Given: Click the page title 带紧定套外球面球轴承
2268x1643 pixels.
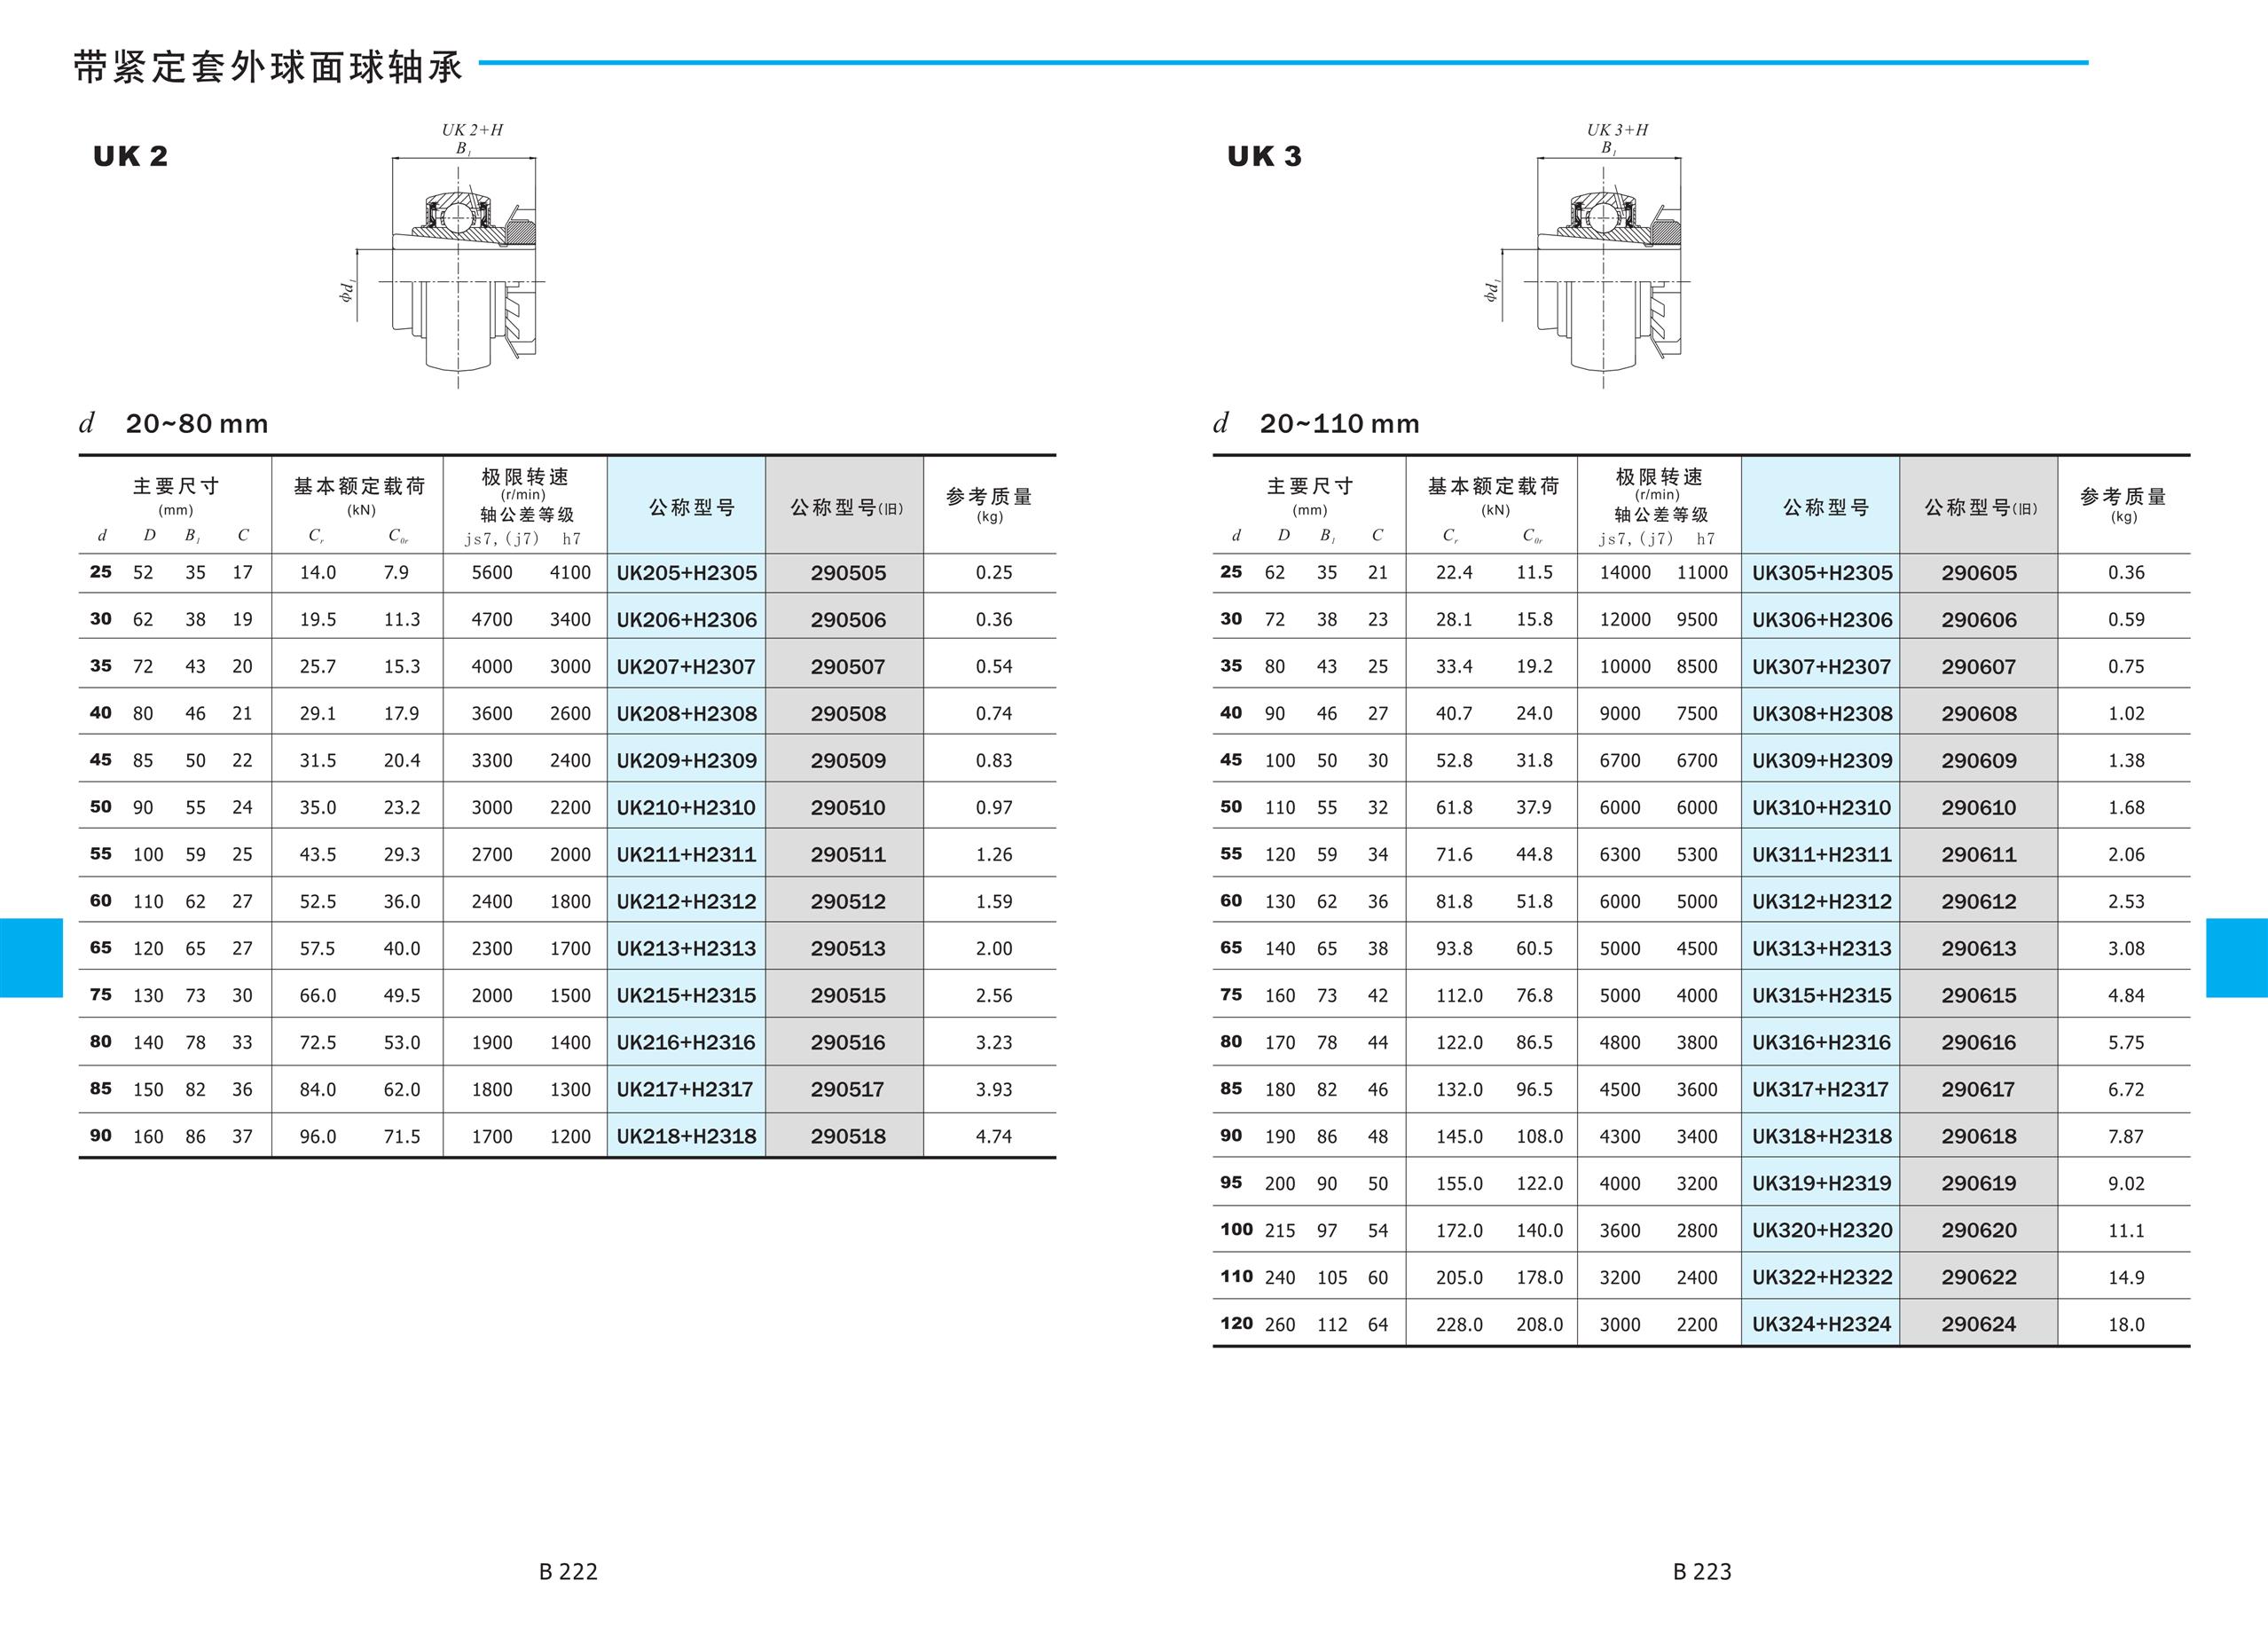Looking at the screenshot, I should click(268, 67).
